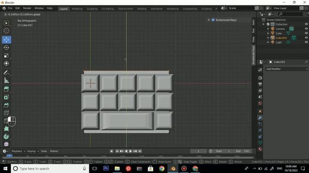309x173 pixels.
Task: Open the Render properties tab
Action: tap(260, 78)
